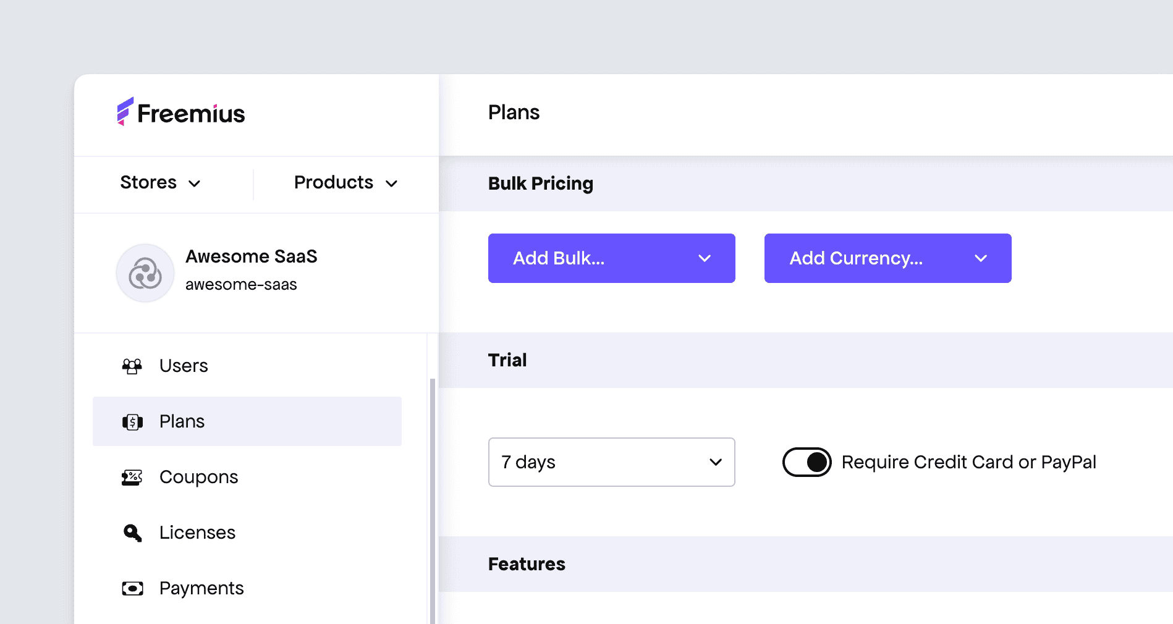The width and height of the screenshot is (1173, 624).
Task: Click the Freemius logo
Action: [x=181, y=113]
